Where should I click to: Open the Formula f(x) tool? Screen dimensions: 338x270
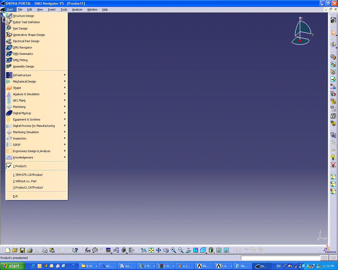click(88, 250)
